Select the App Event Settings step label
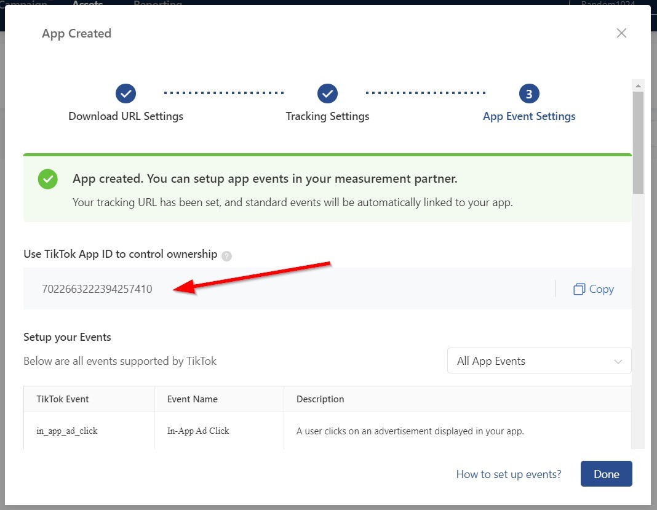Screen dimensions: 657x510 click(529, 116)
